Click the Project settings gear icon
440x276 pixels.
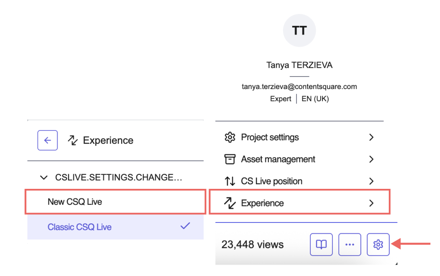[230, 137]
